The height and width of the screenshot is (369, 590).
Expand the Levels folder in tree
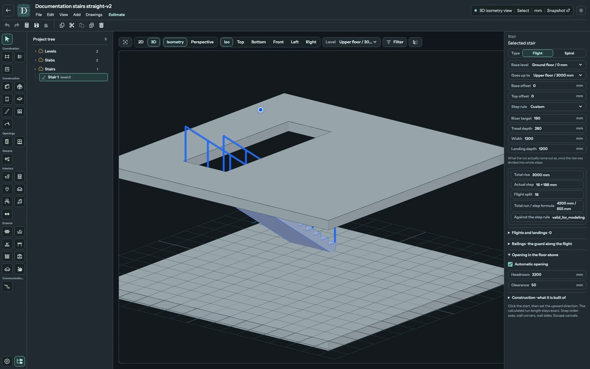[36, 51]
